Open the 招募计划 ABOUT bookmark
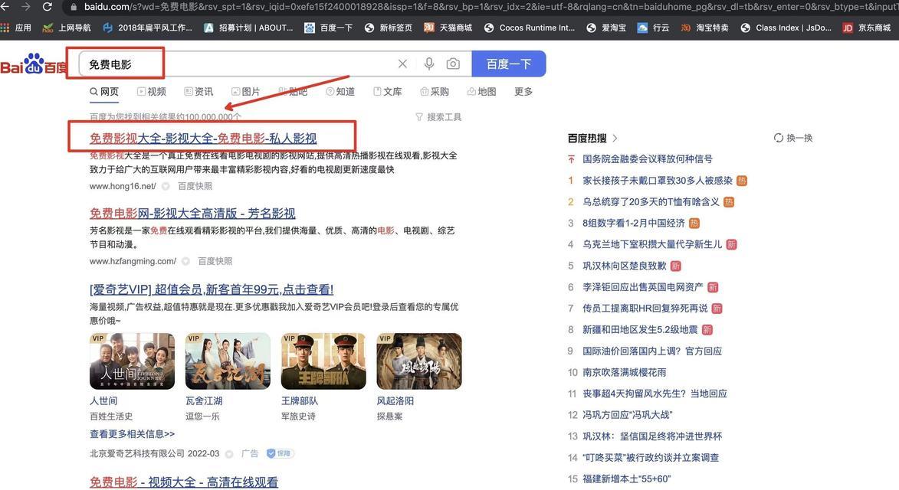 248,28
